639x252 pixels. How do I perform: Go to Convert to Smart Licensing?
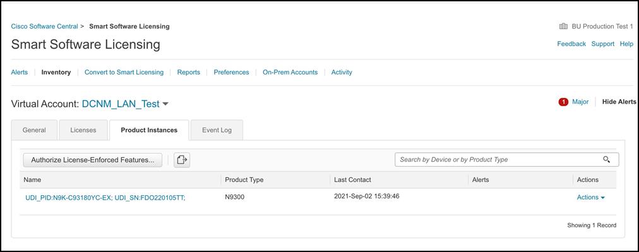point(124,72)
